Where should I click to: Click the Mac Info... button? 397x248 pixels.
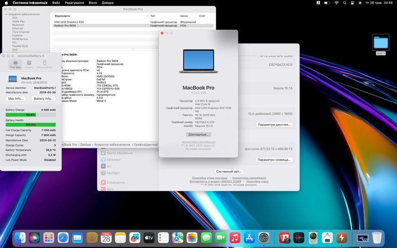[x=16, y=98]
